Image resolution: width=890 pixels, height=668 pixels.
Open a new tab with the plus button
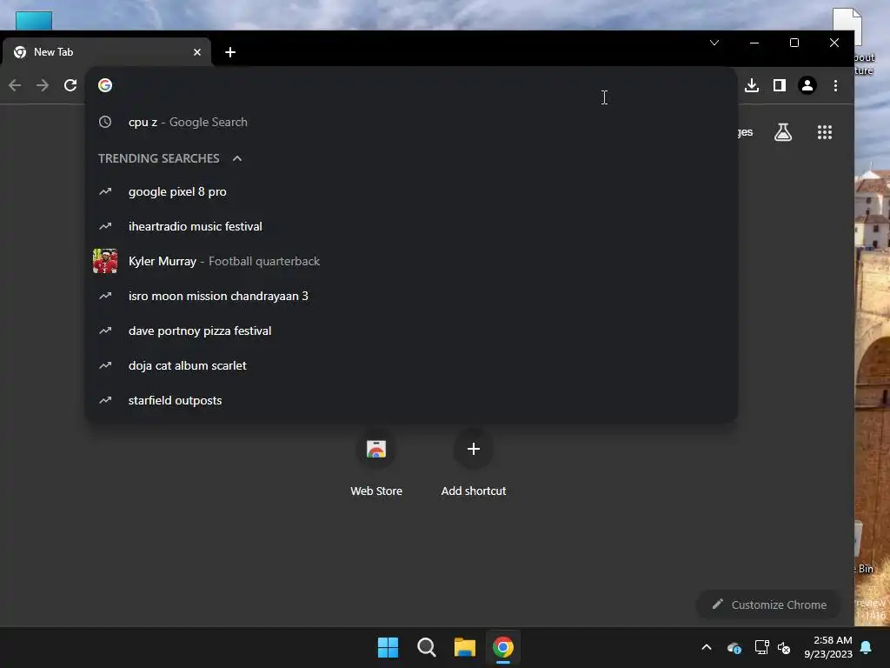229,52
